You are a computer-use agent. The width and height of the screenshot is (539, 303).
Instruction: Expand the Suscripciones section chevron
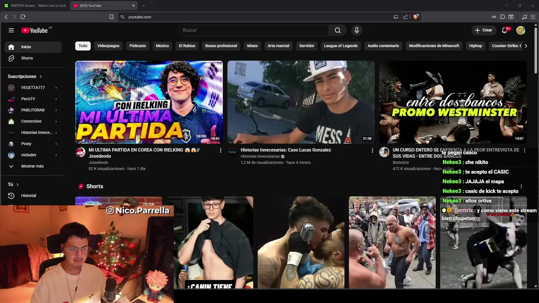[x=41, y=77]
